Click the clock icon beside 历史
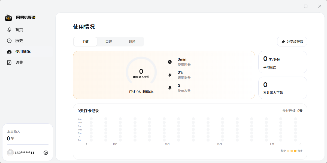Image resolution: width=327 pixels, height=163 pixels. pos(9,41)
